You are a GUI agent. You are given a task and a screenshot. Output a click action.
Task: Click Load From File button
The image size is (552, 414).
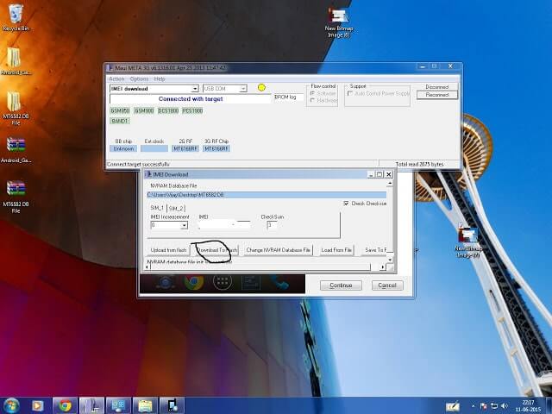point(336,250)
